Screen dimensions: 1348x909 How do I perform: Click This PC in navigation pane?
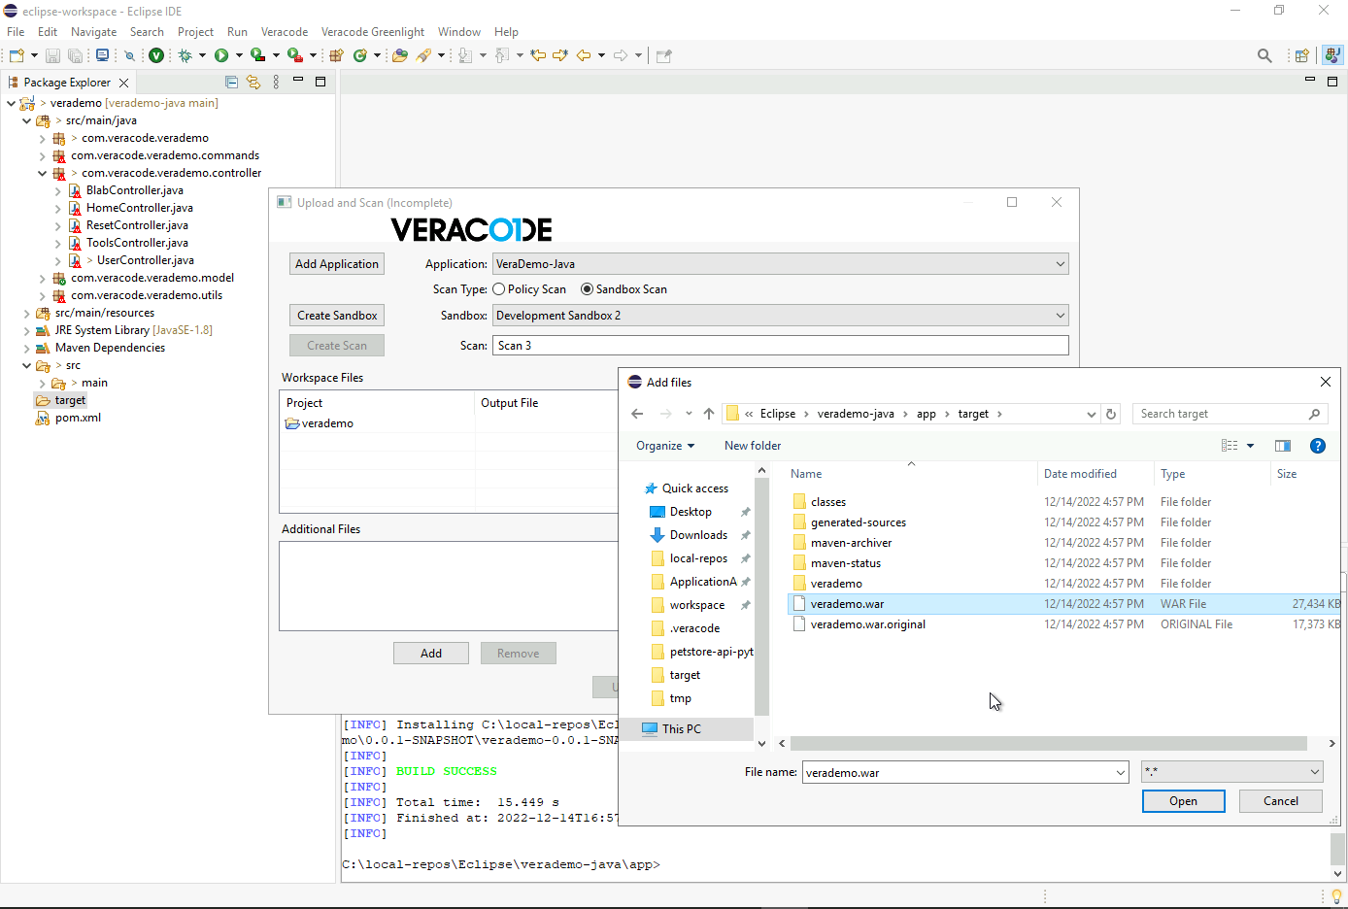click(x=681, y=729)
